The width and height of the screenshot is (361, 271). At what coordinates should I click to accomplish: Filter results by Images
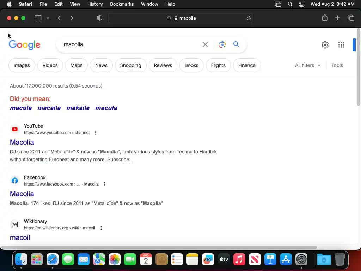tap(22, 65)
